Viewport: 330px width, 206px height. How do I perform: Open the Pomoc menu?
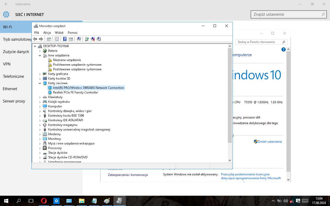point(73,33)
